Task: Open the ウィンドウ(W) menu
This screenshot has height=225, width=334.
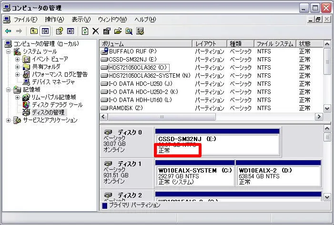Action: [x=112, y=20]
